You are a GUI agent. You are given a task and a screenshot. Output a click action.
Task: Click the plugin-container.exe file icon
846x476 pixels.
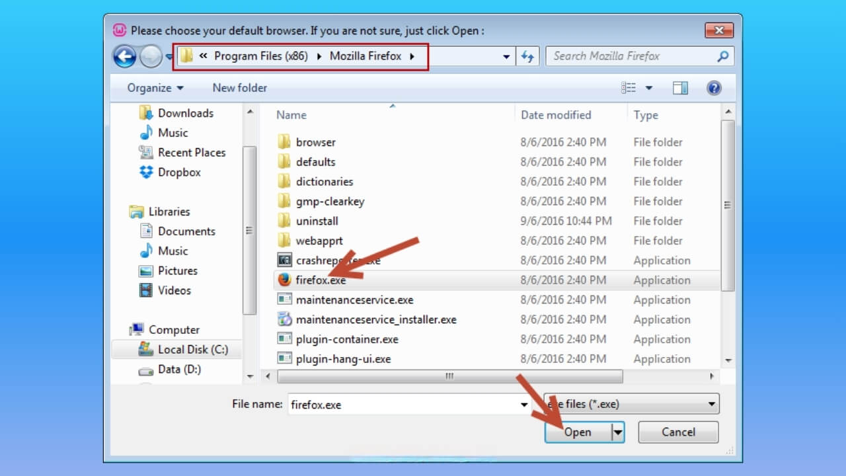coord(284,339)
